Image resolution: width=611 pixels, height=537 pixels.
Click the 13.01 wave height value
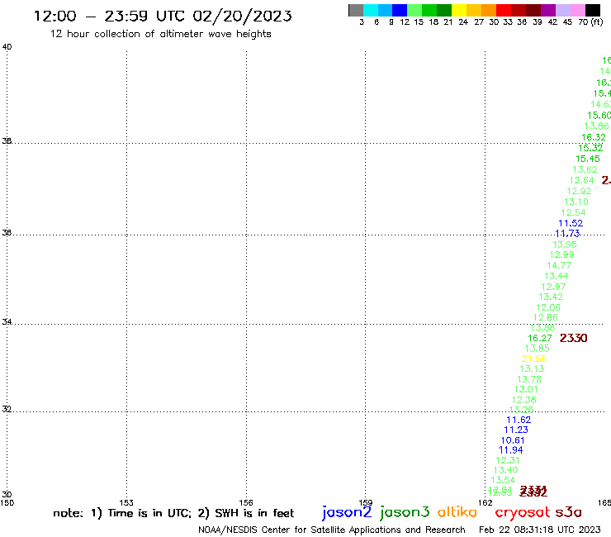(526, 389)
